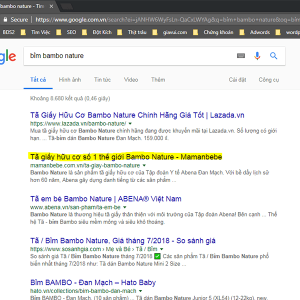Close the bambo nature browser tab
300x300 pixels.
pos(51,6)
